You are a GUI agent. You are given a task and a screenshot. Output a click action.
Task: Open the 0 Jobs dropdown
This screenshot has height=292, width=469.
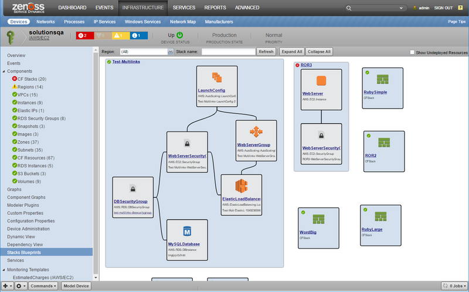[x=454, y=286]
